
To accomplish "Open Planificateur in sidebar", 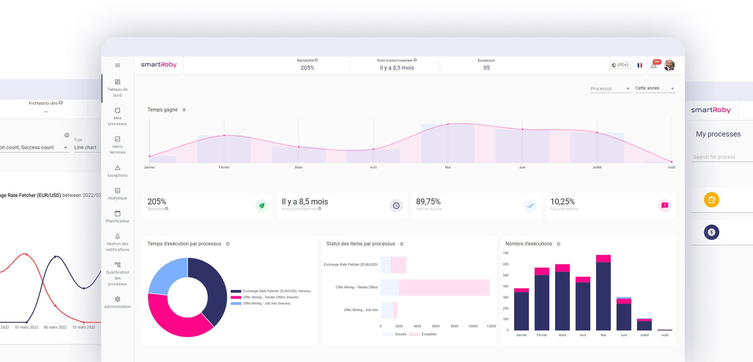I will click(117, 217).
